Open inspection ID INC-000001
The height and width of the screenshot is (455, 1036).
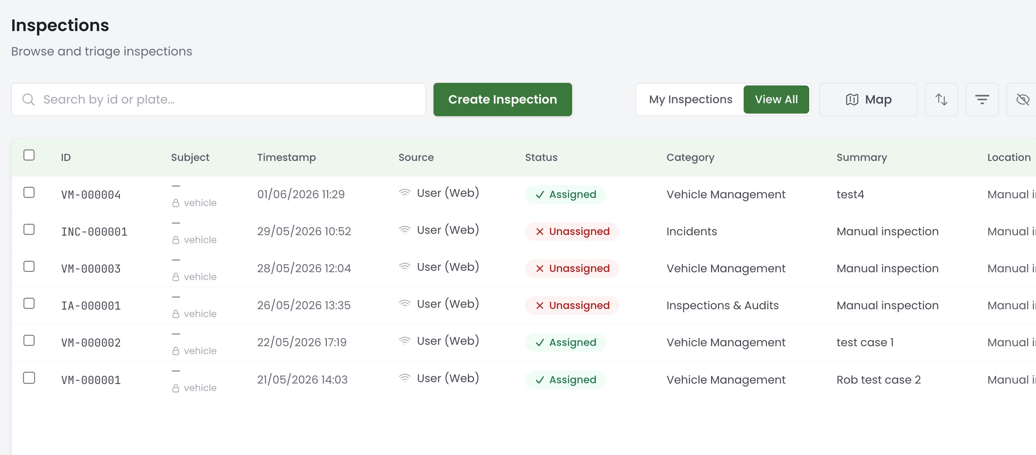pyautogui.click(x=94, y=232)
